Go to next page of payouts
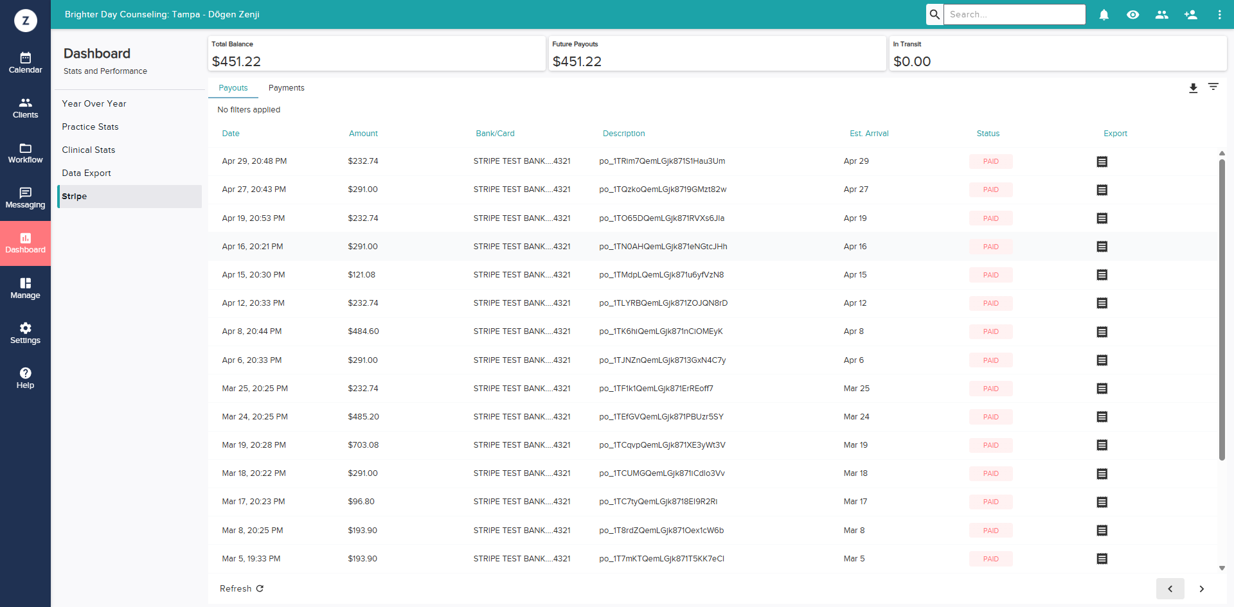The height and width of the screenshot is (607, 1234). pos(1201,588)
